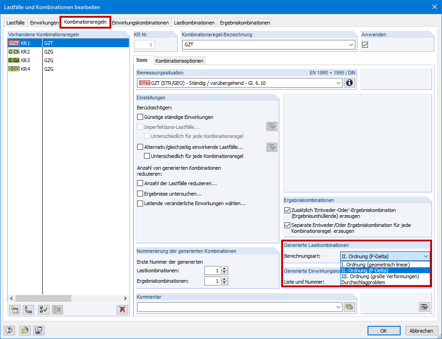Screen dimensions: 442x339
Task: Enable Günstige ständige Einwirkungen
Action: [x=140, y=117]
